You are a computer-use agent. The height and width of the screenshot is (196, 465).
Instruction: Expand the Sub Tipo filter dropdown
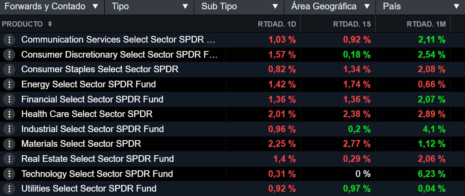click(239, 7)
